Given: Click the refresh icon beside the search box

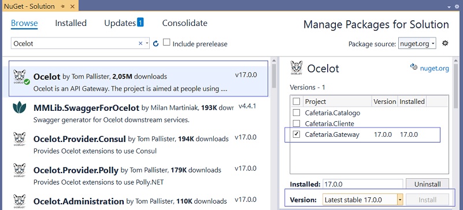Looking at the screenshot, I should tap(156, 44).
